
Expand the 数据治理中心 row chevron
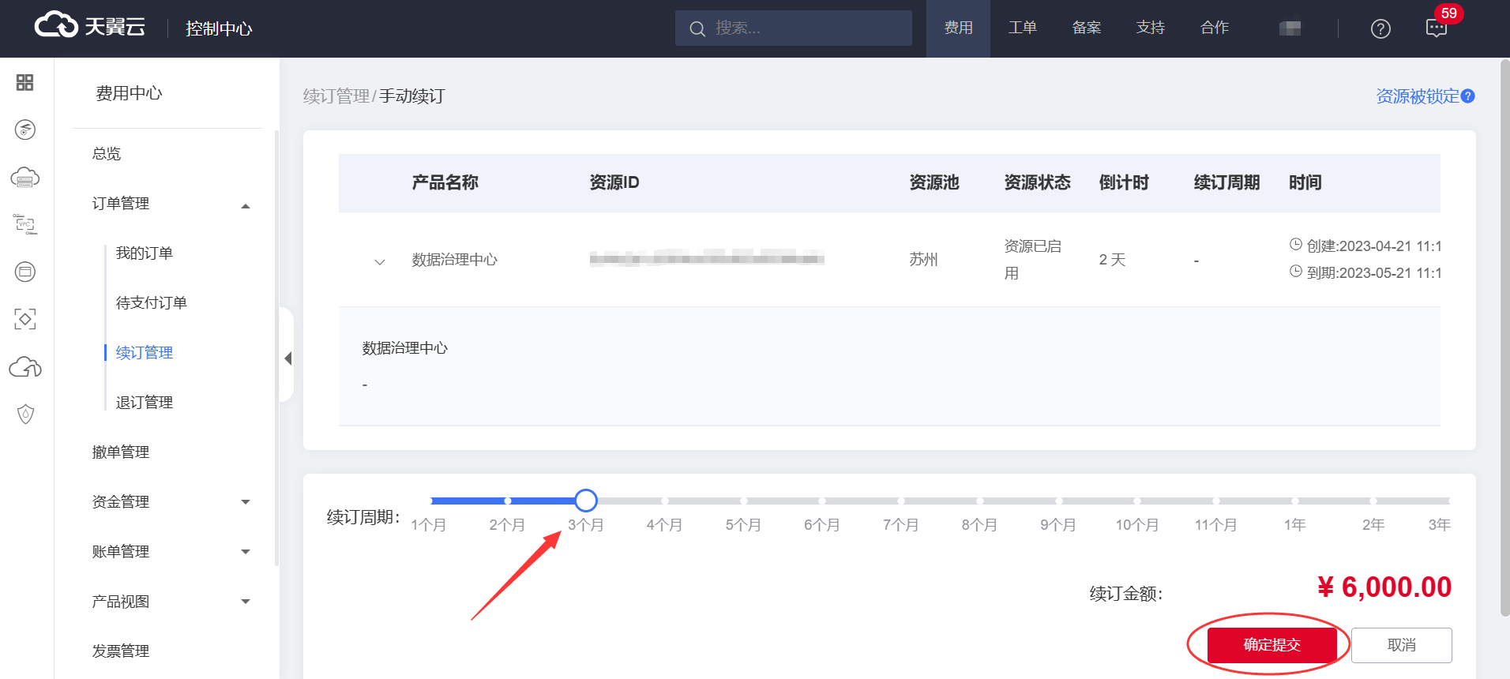click(x=380, y=261)
